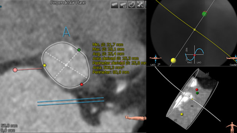Viewport: 237px width, 133px height.
Task: Click the LC cusp label on 3D cylinder
Action: tap(207, 74)
